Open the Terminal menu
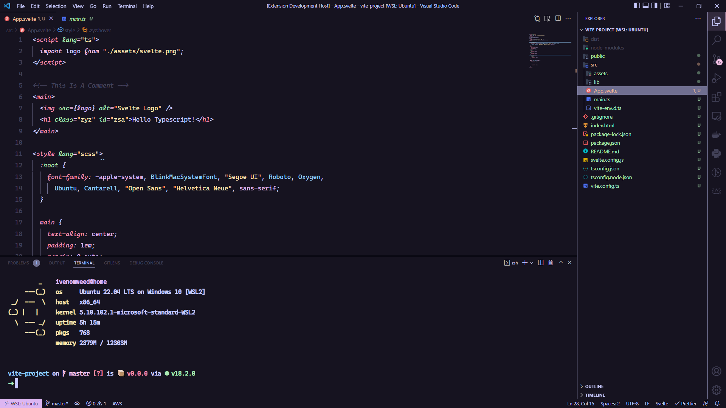The width and height of the screenshot is (726, 408). pos(127,6)
